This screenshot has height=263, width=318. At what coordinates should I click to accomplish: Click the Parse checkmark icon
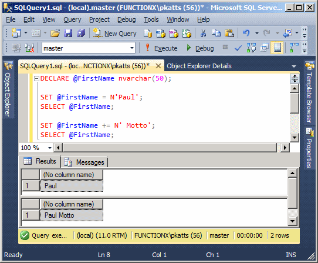point(238,48)
